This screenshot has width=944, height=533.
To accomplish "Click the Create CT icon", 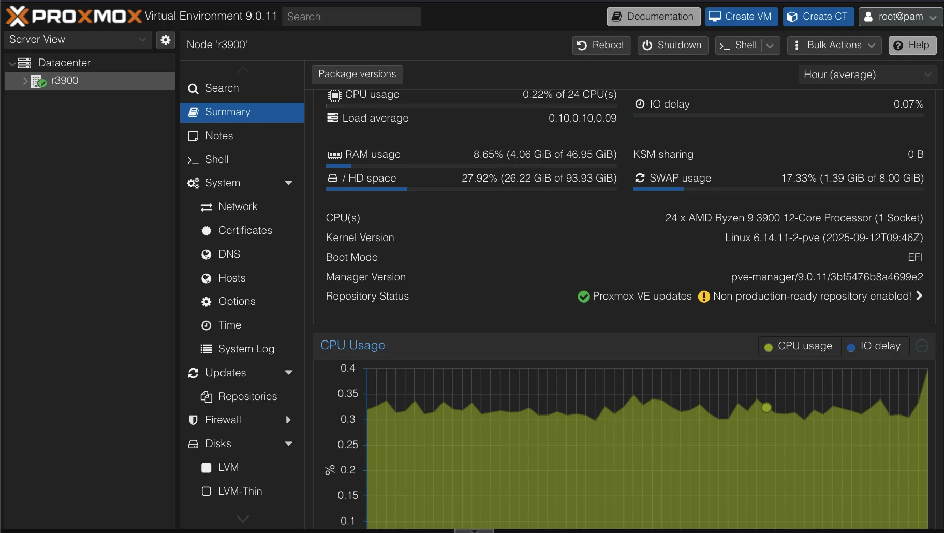I will point(792,16).
